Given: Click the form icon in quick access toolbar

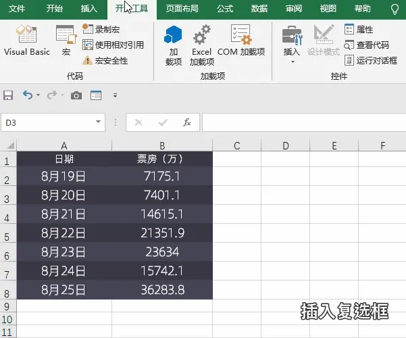Looking at the screenshot, I should (x=96, y=95).
